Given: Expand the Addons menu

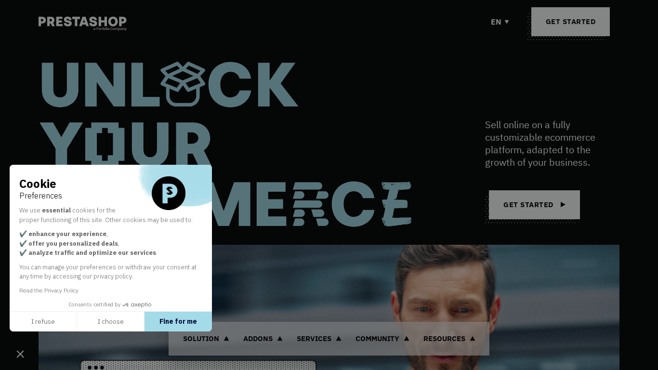Looking at the screenshot, I should point(263,339).
